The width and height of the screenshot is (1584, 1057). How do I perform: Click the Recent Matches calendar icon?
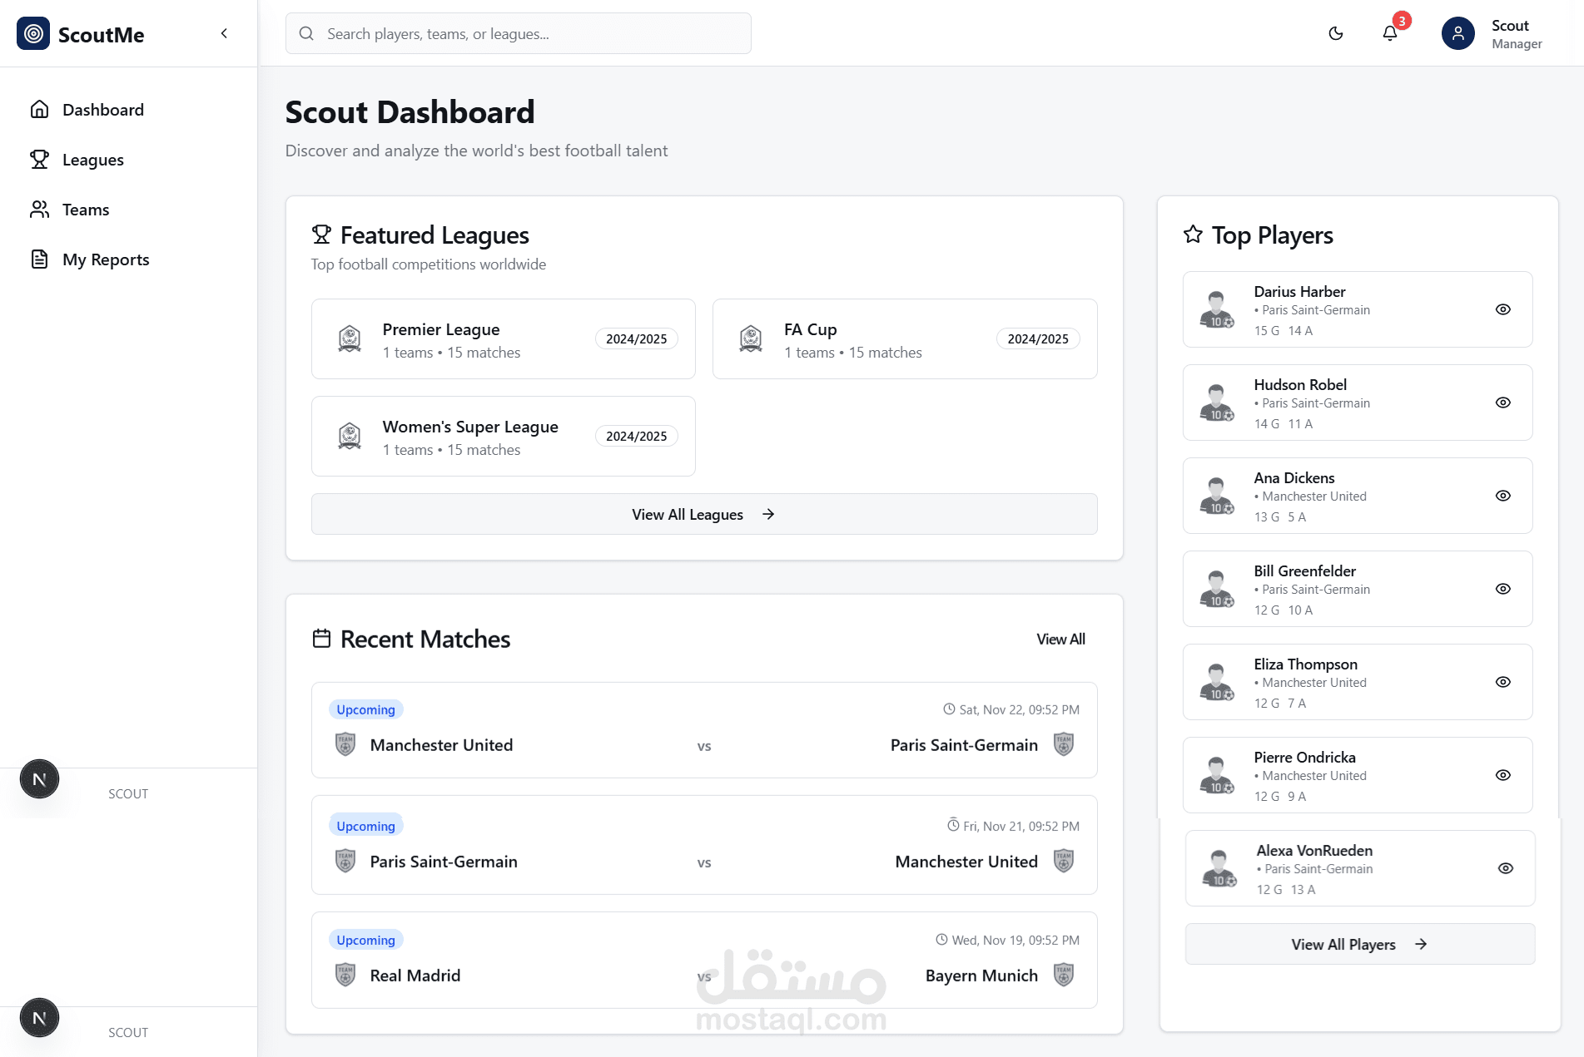321,639
